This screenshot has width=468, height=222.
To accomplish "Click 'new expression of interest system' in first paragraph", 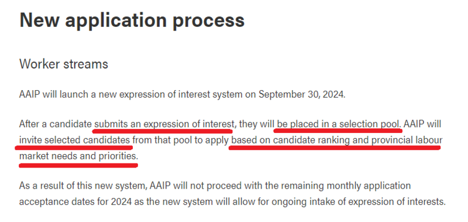I will (170, 94).
